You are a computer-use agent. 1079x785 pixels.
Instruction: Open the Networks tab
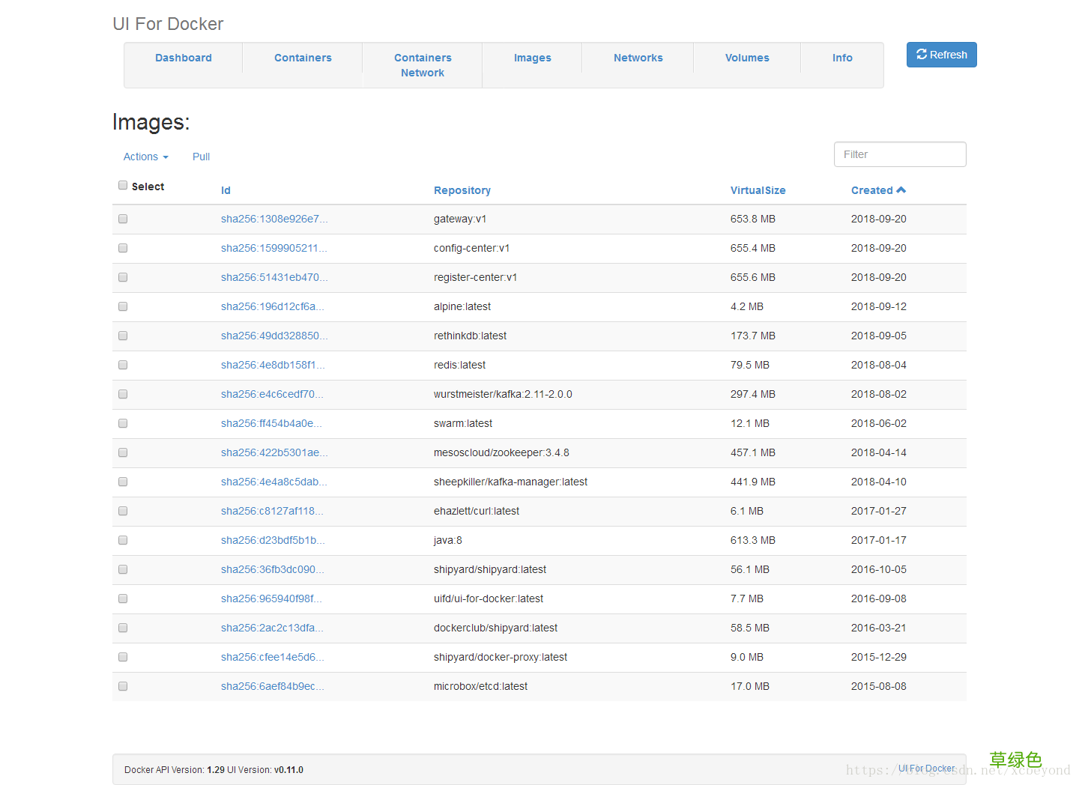638,58
